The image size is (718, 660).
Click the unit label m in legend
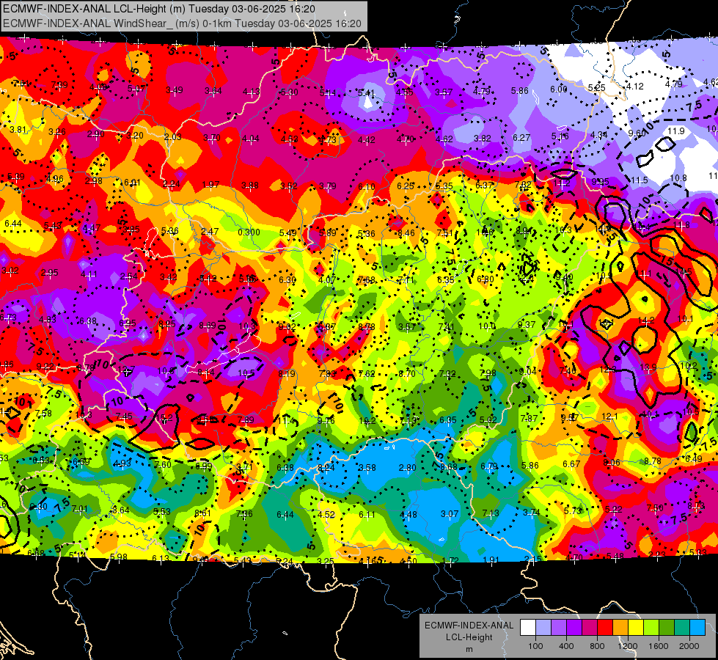pyautogui.click(x=469, y=649)
